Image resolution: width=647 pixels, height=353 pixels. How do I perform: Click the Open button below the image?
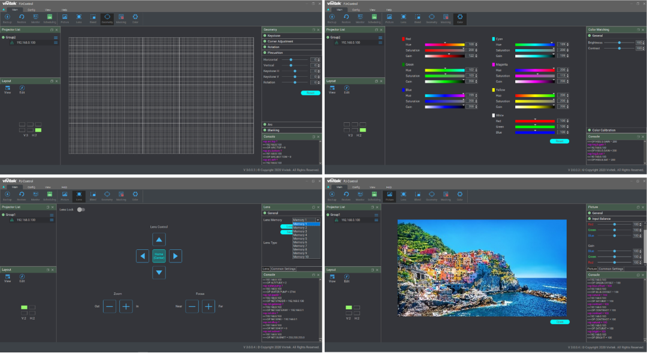point(560,322)
